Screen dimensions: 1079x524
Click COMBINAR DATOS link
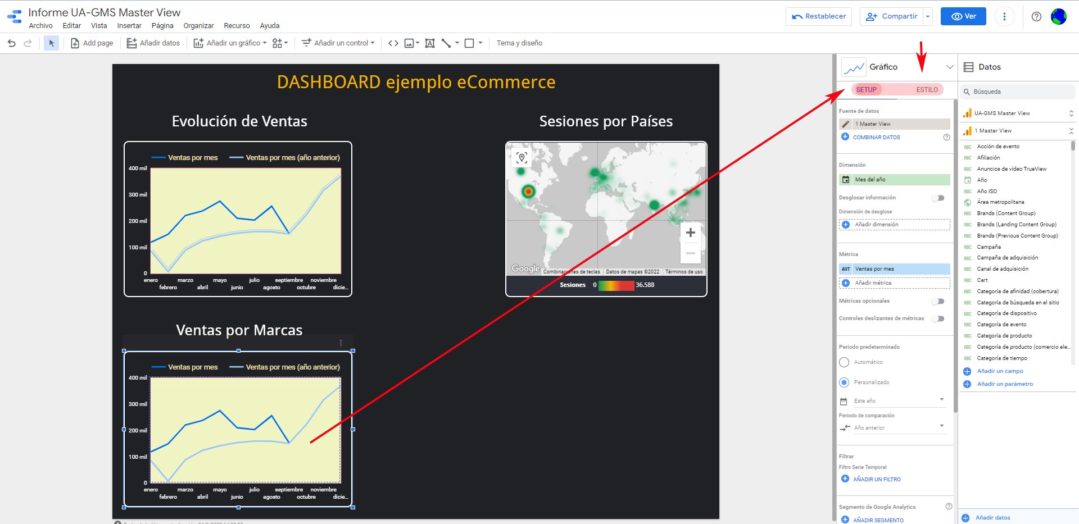point(876,138)
